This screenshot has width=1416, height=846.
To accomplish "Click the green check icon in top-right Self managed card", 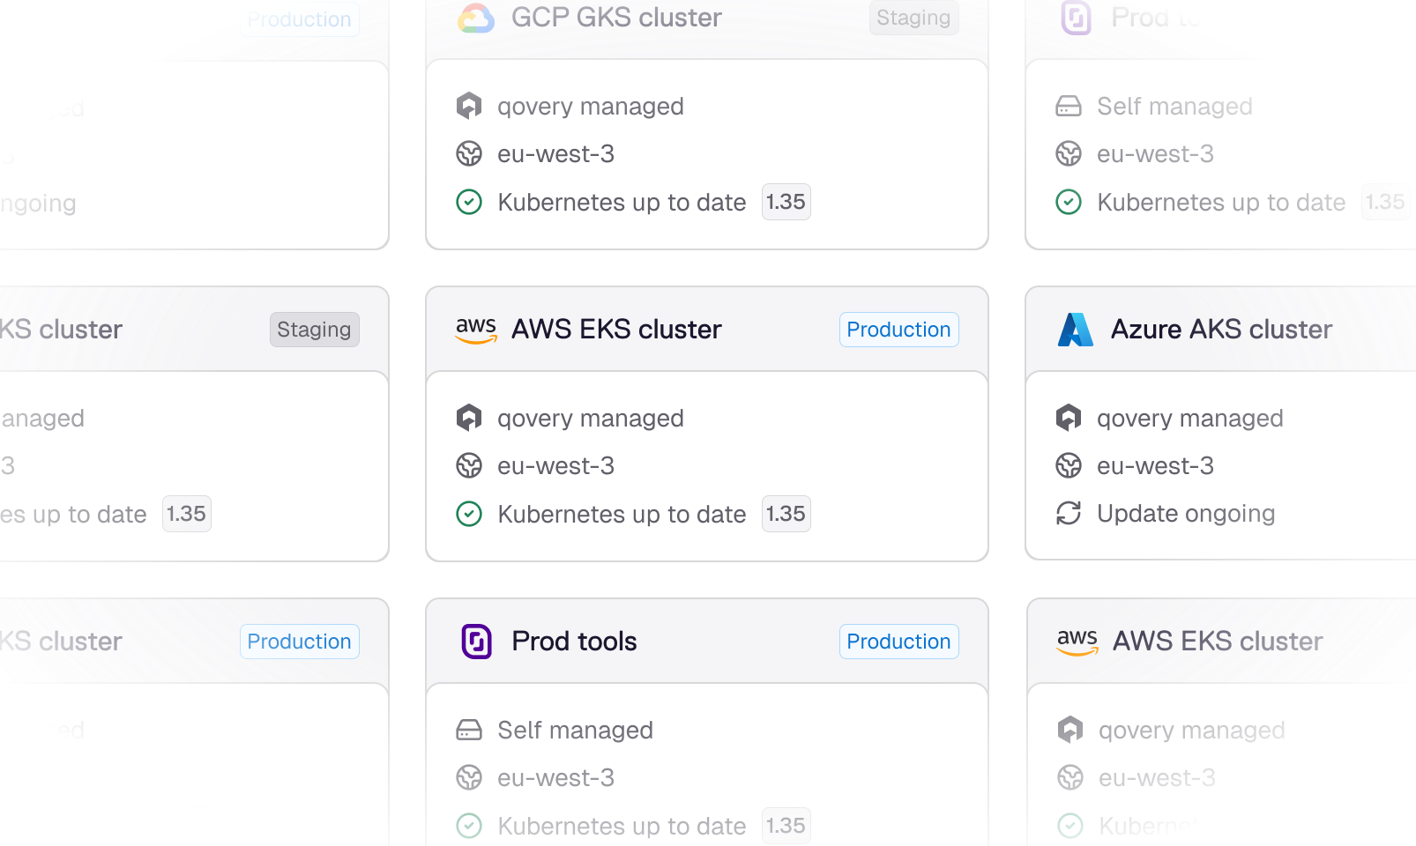I will [1069, 202].
